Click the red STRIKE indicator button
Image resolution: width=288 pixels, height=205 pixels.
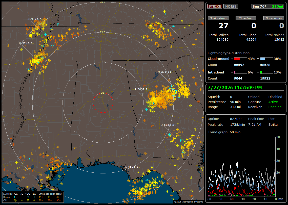click(x=215, y=6)
